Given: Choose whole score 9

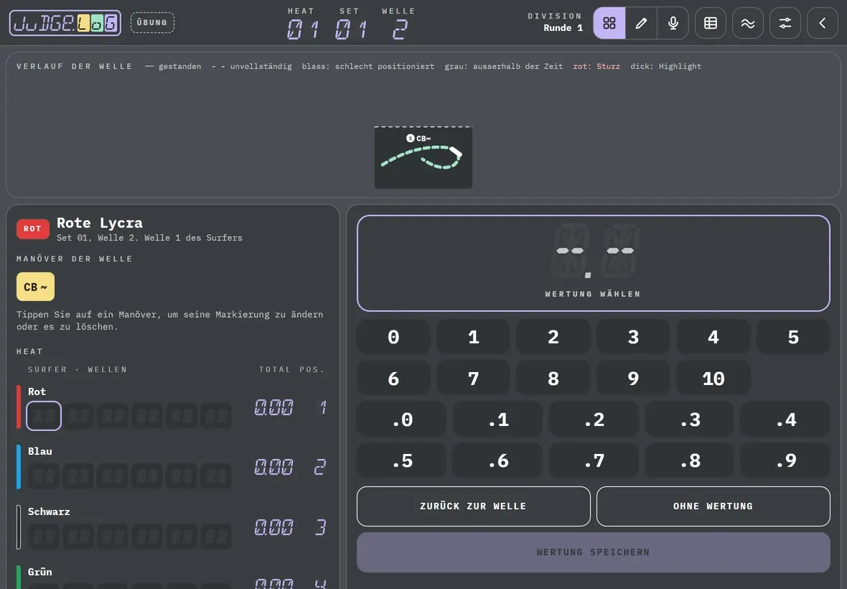Looking at the screenshot, I should coord(633,379).
